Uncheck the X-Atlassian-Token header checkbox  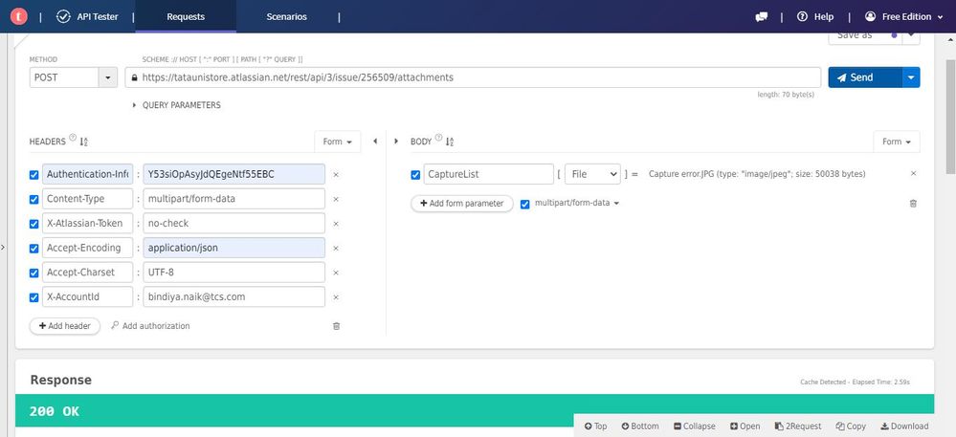tap(34, 224)
